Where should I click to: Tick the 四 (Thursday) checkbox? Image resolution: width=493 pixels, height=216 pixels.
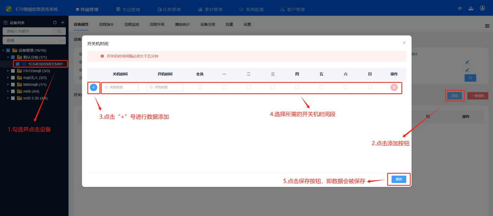point(297,87)
